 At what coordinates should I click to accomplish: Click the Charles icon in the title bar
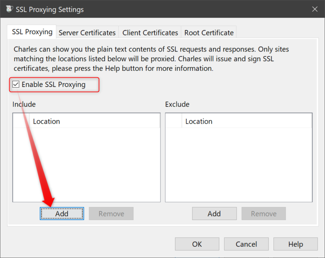(10, 9)
